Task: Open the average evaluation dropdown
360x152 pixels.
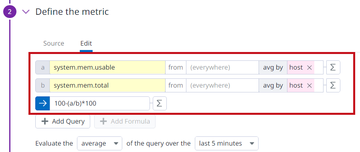Action: point(100,144)
